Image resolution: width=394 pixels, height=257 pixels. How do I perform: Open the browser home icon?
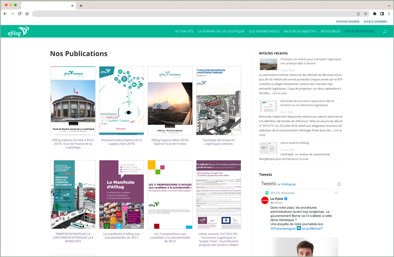(x=27, y=14)
